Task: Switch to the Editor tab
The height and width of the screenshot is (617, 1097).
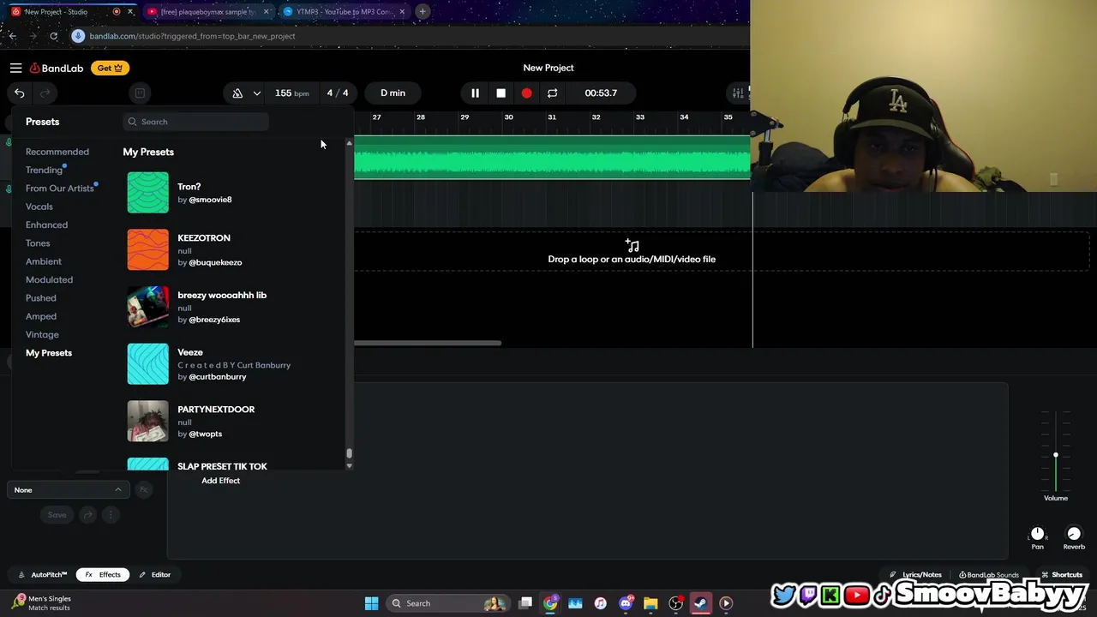Action: click(155, 575)
